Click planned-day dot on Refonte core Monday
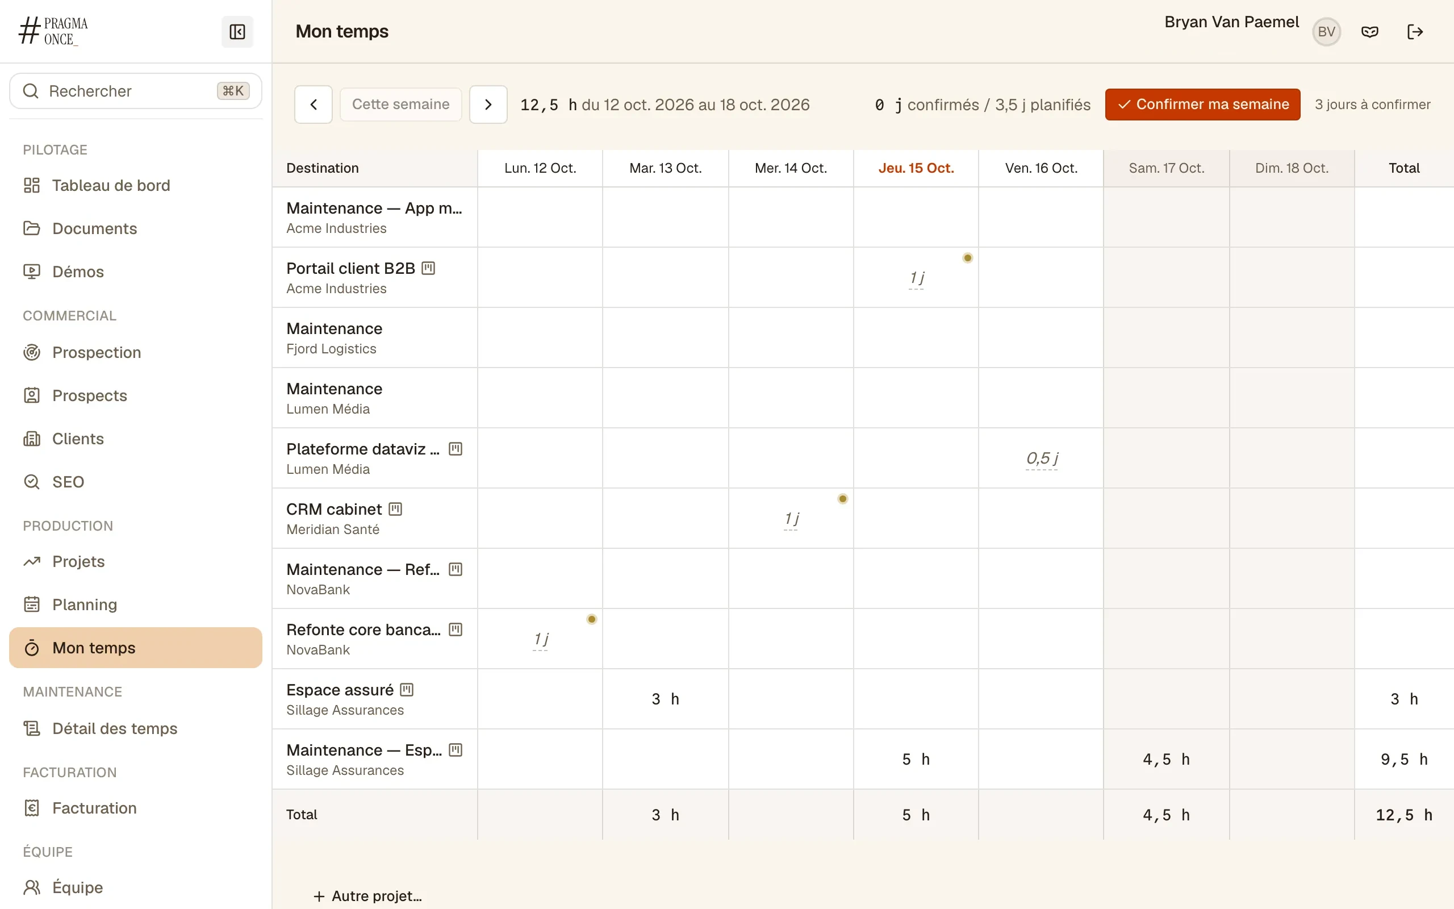1454x909 pixels. [x=591, y=619]
